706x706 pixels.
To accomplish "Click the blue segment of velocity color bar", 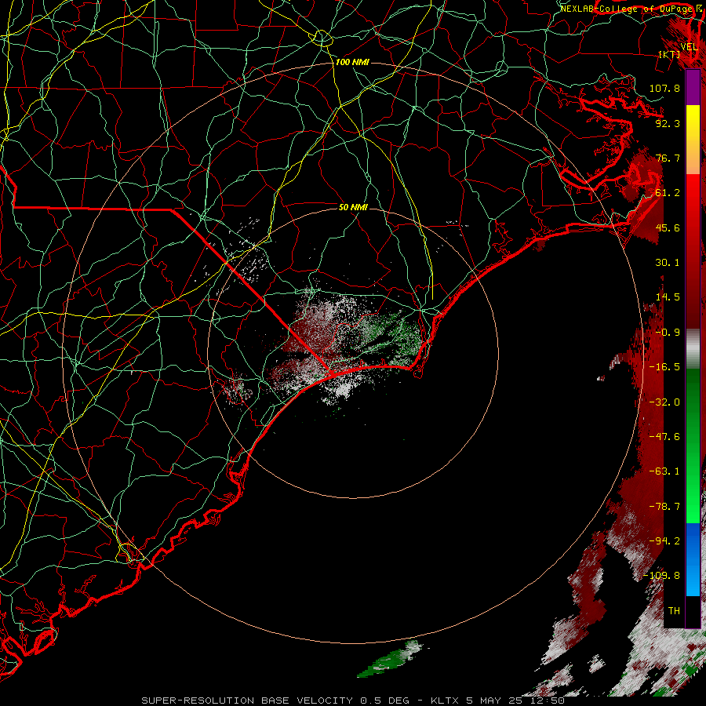I will point(693,559).
